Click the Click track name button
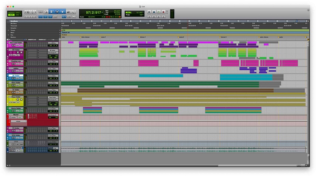 pyautogui.click(x=16, y=141)
